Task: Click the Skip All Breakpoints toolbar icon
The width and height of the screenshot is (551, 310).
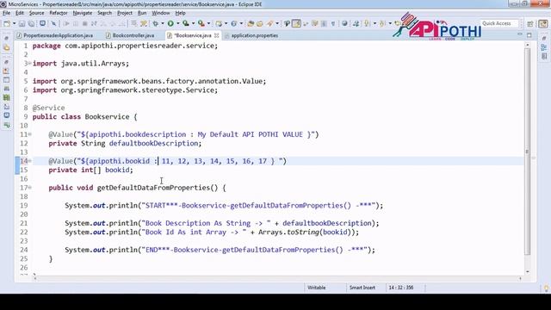Action: point(53,23)
